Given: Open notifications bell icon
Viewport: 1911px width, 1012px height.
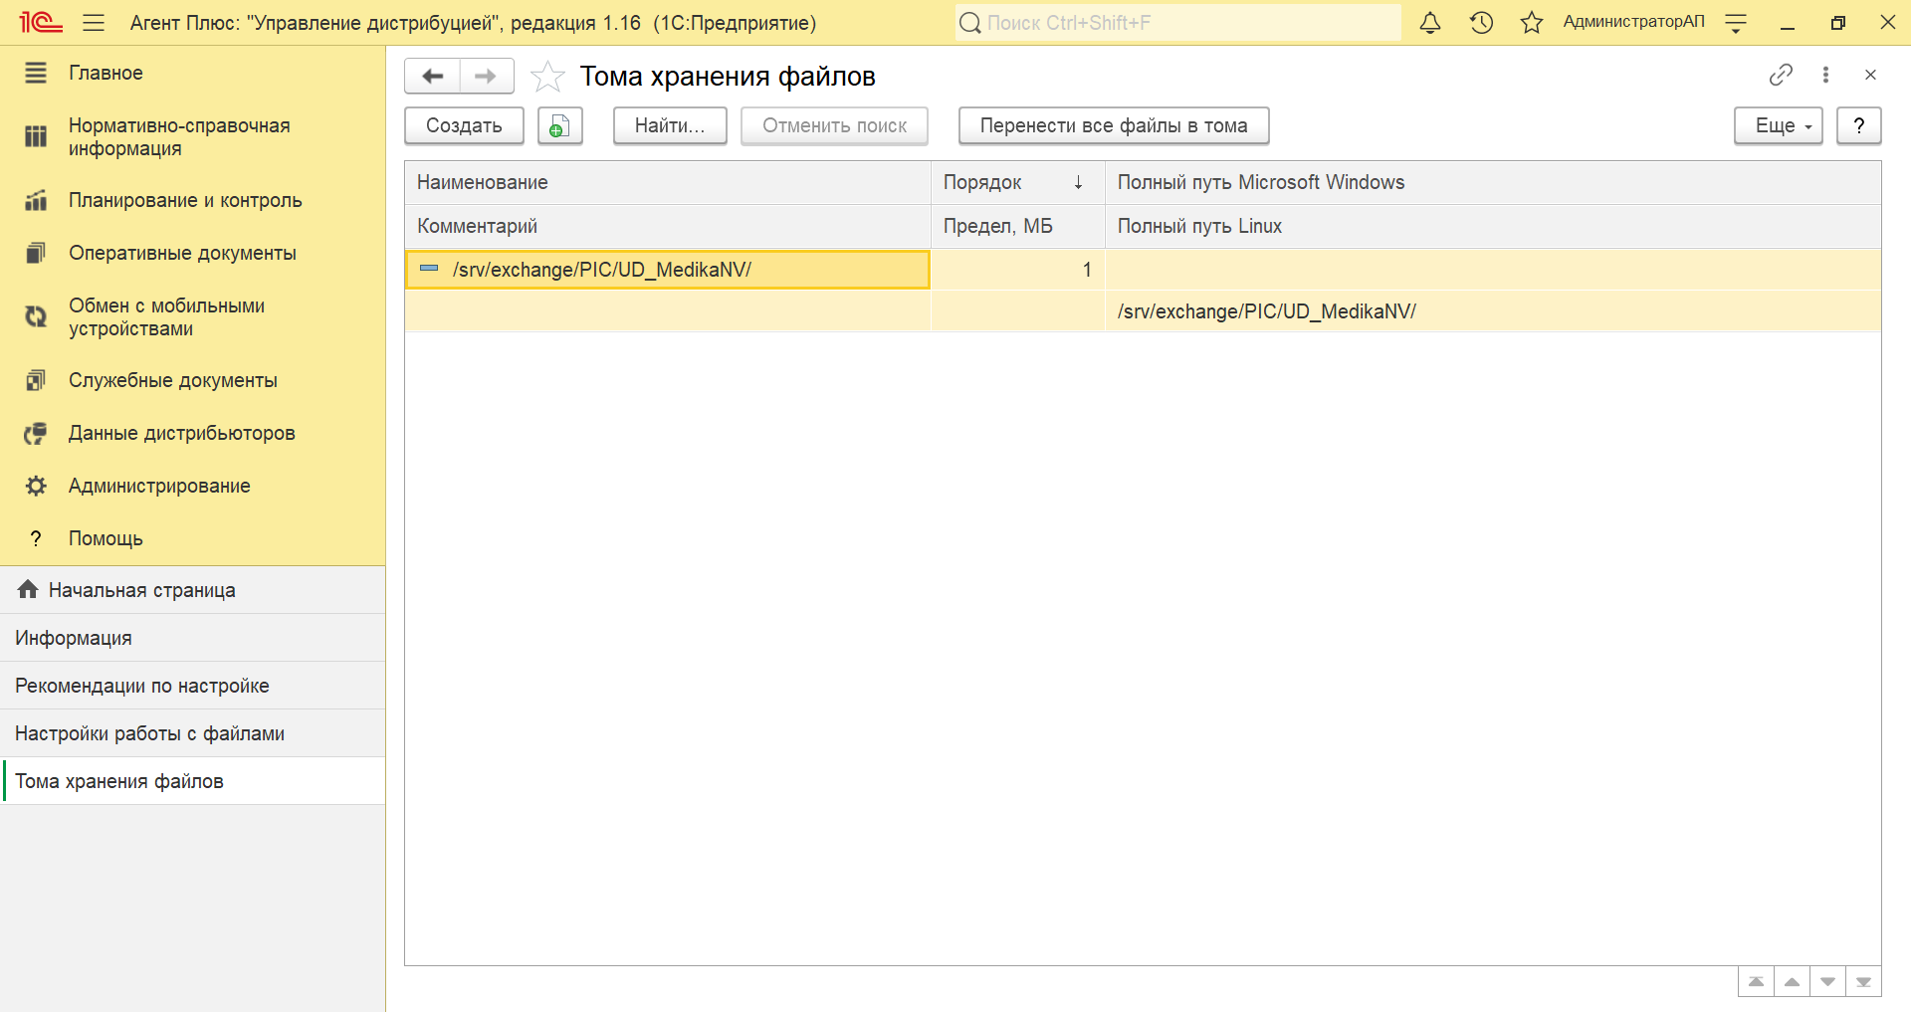Looking at the screenshot, I should (x=1430, y=23).
